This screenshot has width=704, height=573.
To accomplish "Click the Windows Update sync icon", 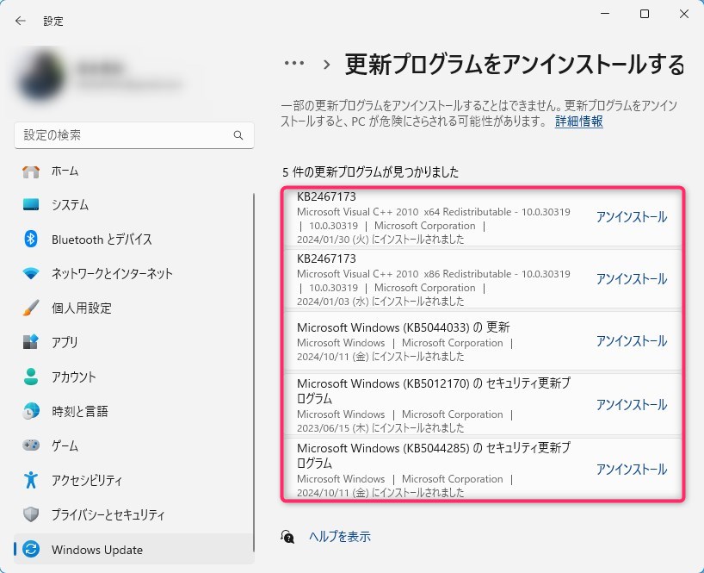I will tap(31, 550).
